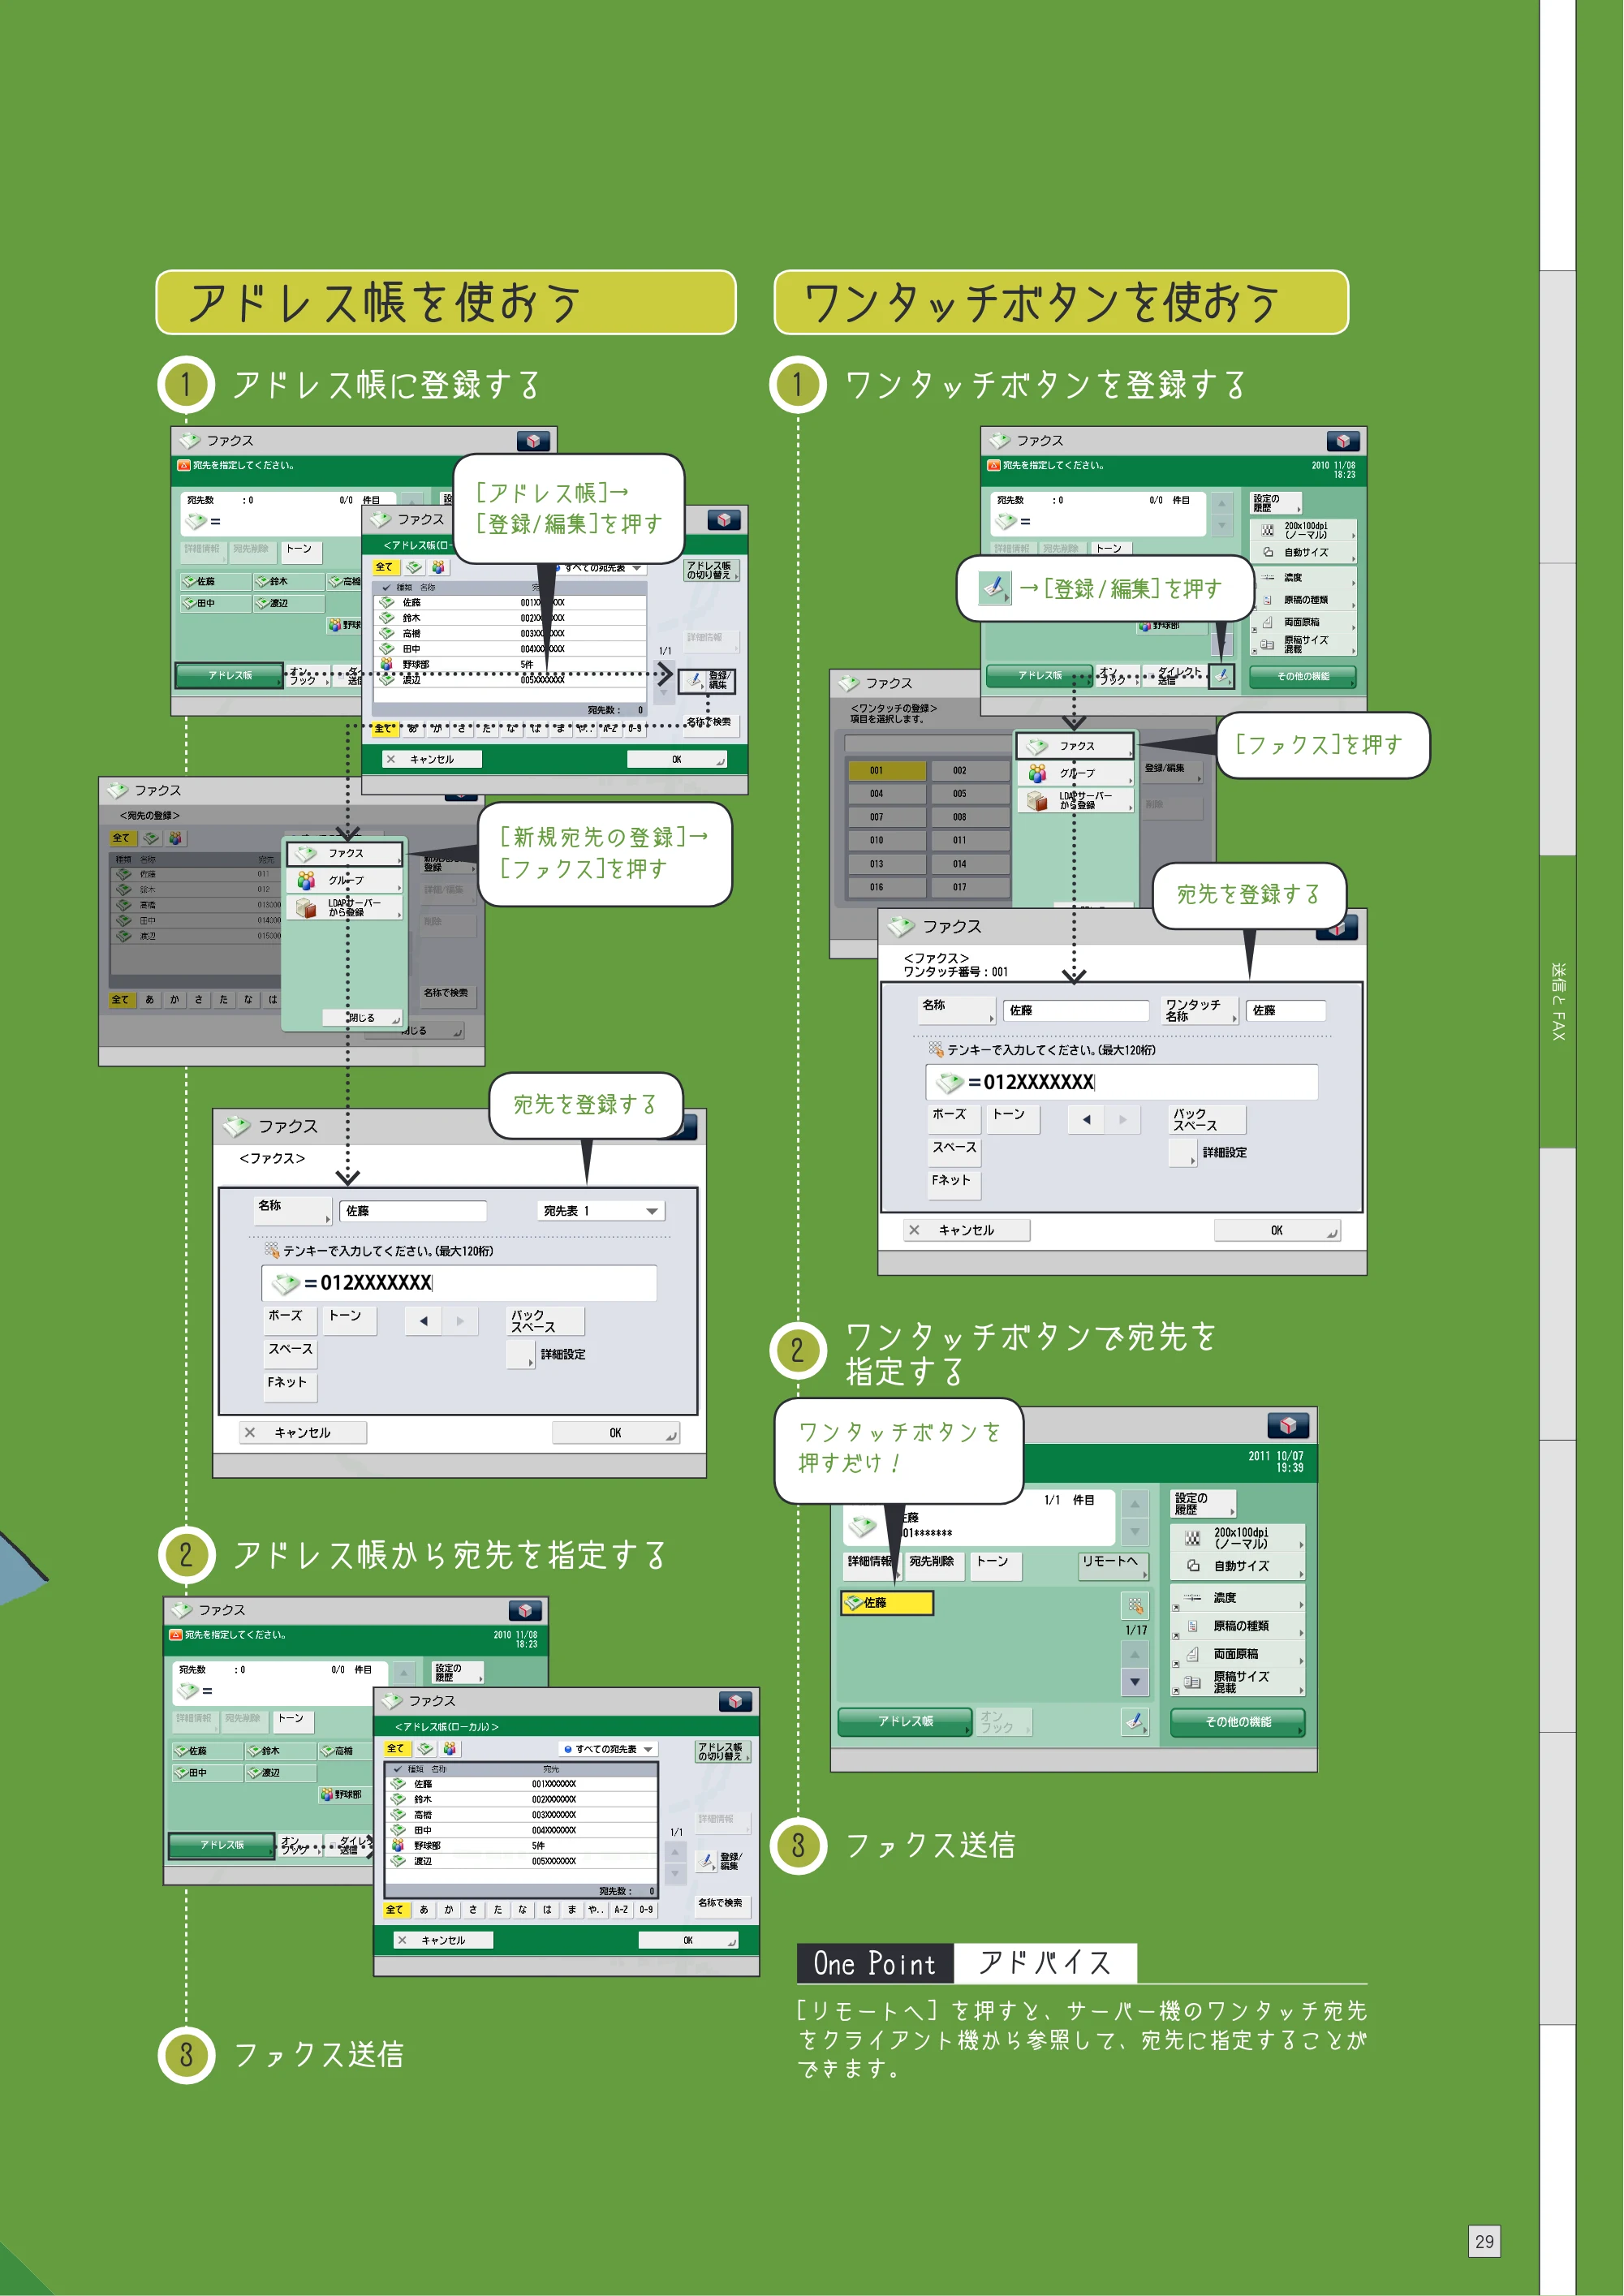Click バックスペース in the one-touch 001 form
The image size is (1624, 2296).
(x=1207, y=1119)
